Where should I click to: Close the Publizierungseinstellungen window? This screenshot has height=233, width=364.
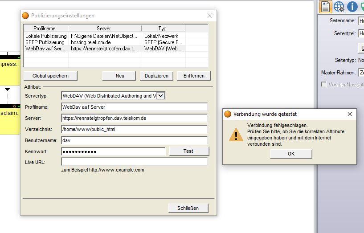point(210,16)
